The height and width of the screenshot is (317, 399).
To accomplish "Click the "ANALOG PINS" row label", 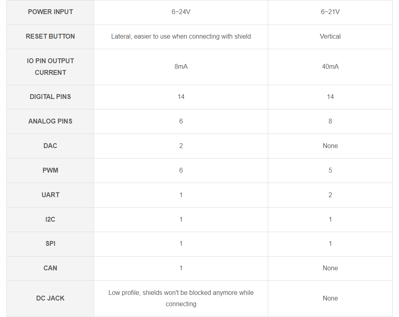I will pos(50,121).
